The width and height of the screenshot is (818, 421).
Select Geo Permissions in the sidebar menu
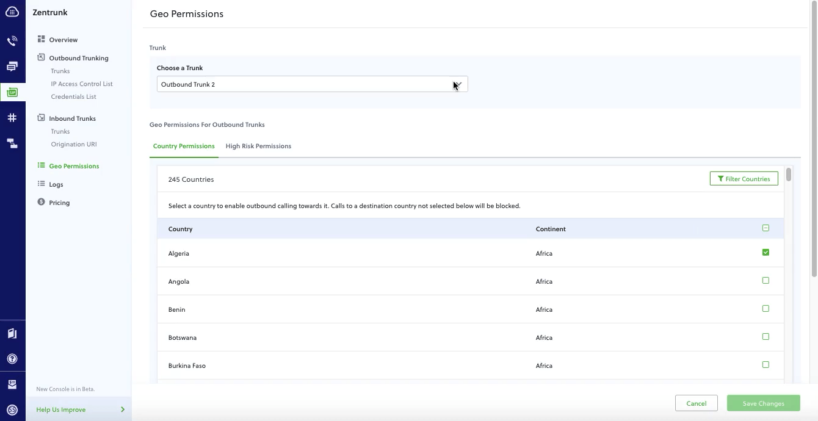pos(74,165)
